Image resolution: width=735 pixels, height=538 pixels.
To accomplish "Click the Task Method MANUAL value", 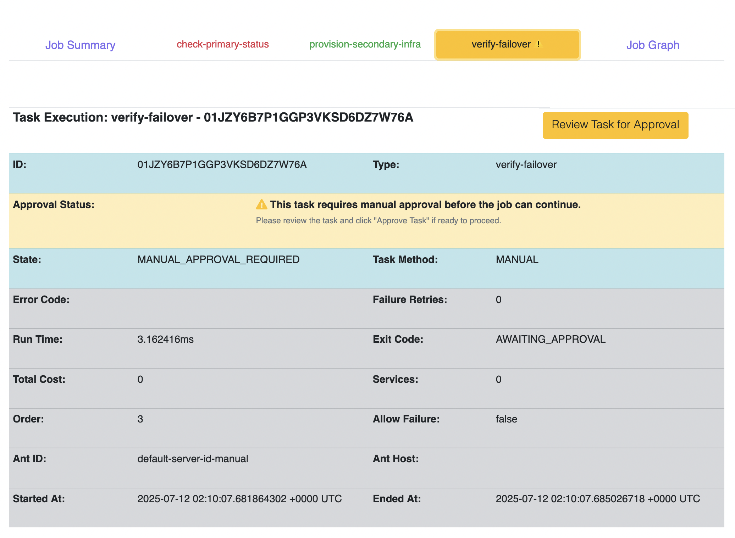I will coord(517,260).
